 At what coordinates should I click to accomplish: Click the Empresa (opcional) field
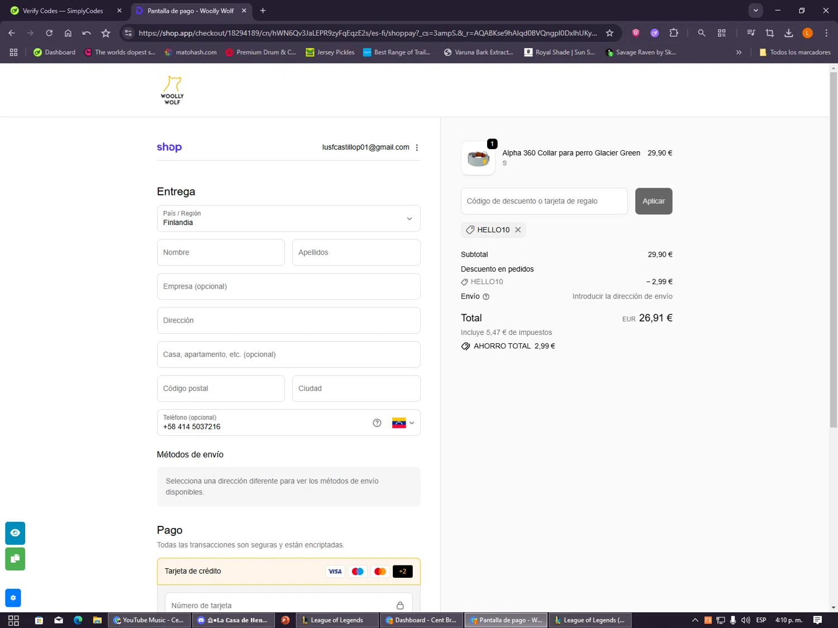[x=289, y=286]
